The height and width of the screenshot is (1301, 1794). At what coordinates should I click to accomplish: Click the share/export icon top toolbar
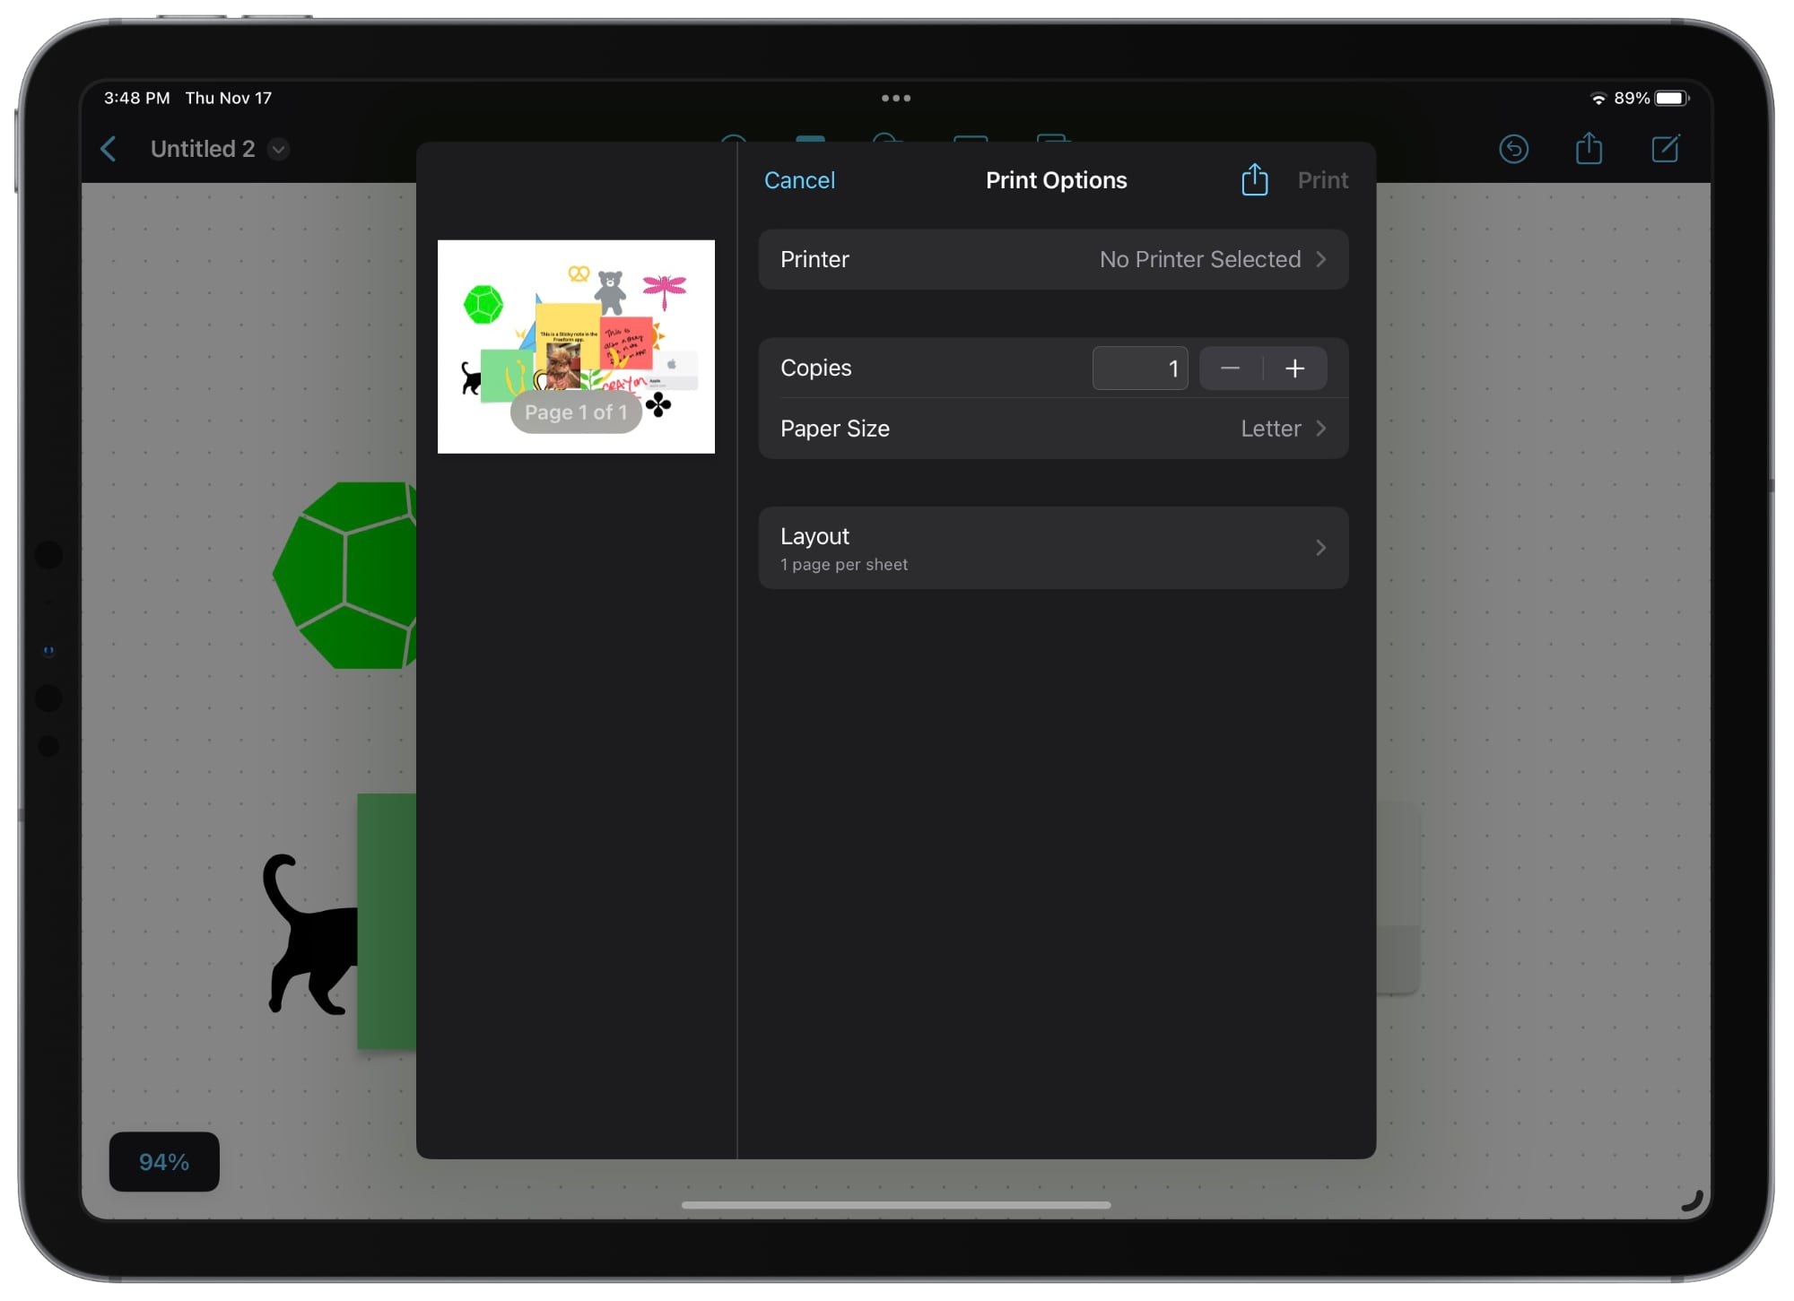pos(1588,149)
